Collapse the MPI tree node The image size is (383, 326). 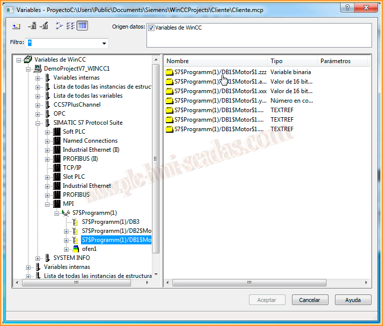click(47, 204)
